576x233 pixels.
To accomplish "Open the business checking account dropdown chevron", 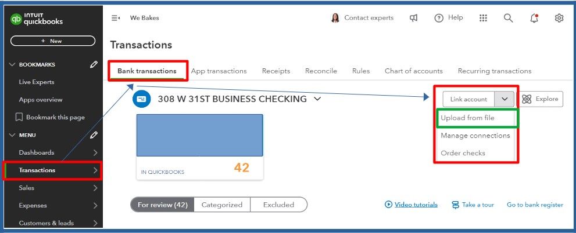I will coord(317,99).
